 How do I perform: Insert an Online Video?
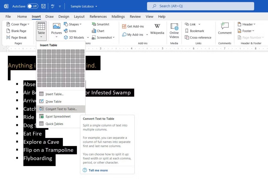pos(174,31)
